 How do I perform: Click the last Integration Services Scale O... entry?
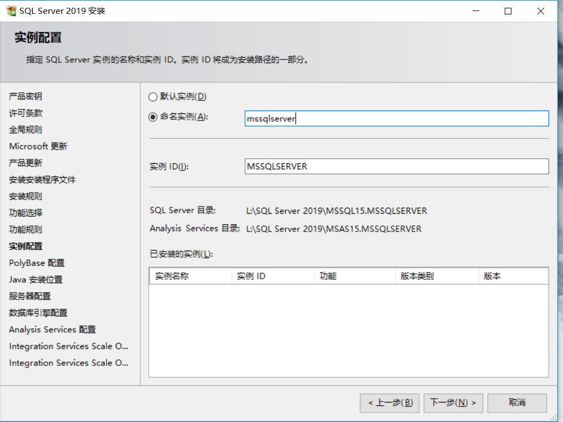(69, 363)
